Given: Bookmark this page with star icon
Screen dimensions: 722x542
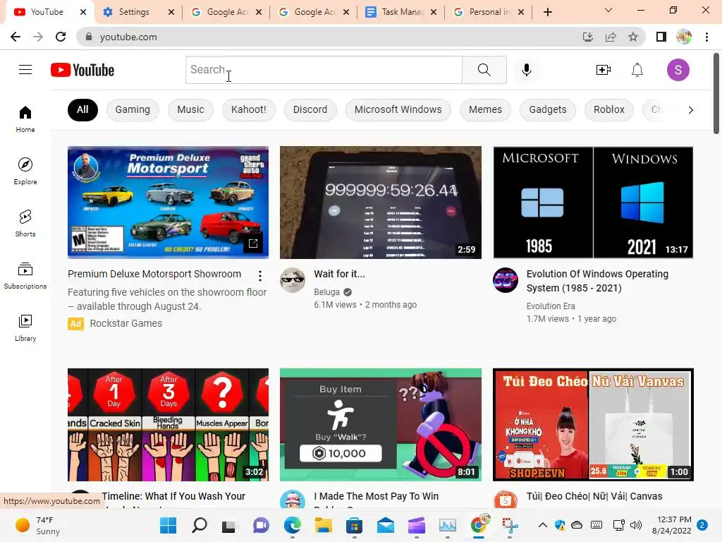Looking at the screenshot, I should coord(633,37).
